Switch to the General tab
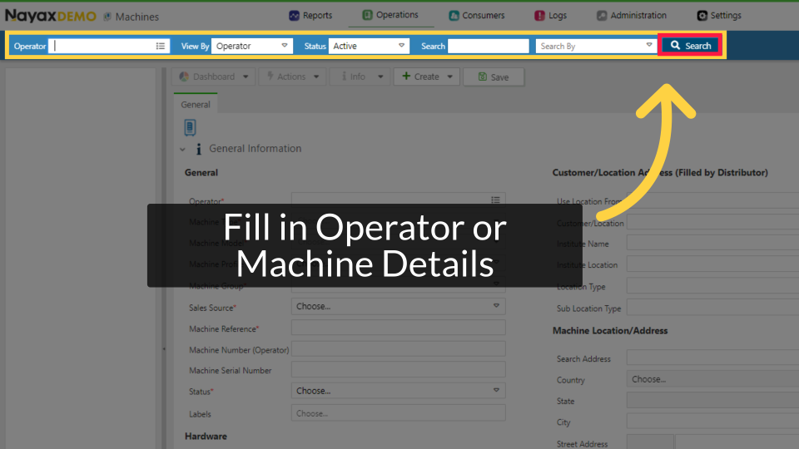799x449 pixels. (196, 105)
